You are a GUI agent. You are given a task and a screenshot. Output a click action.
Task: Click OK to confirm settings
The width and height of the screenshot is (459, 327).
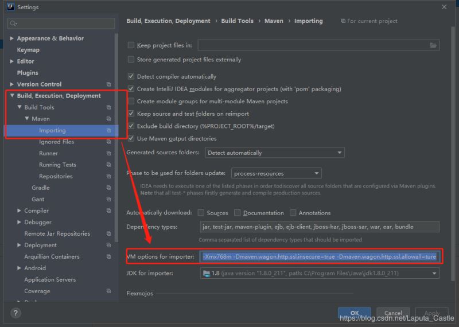tap(355, 313)
